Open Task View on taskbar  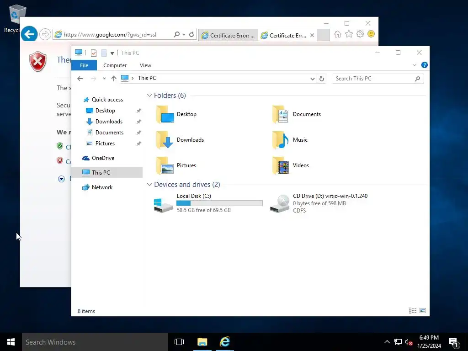179,342
